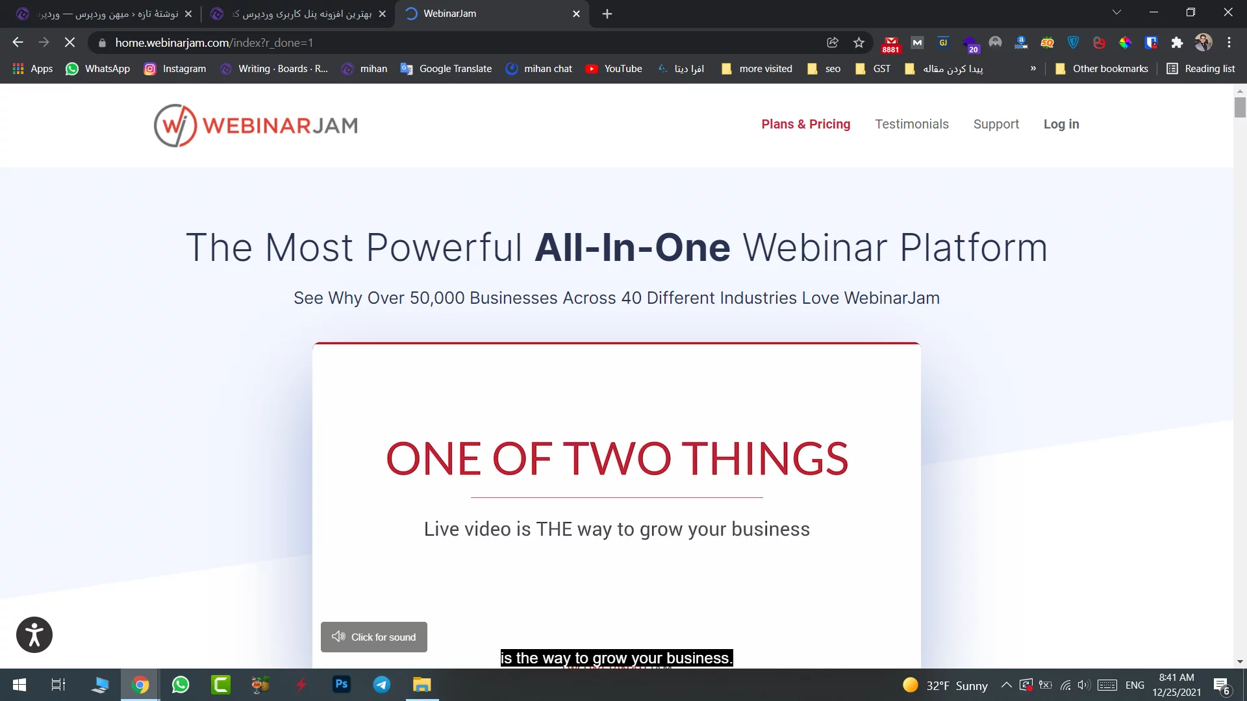This screenshot has width=1247, height=701.
Task: Open the Testimonials page
Action: pos(911,124)
